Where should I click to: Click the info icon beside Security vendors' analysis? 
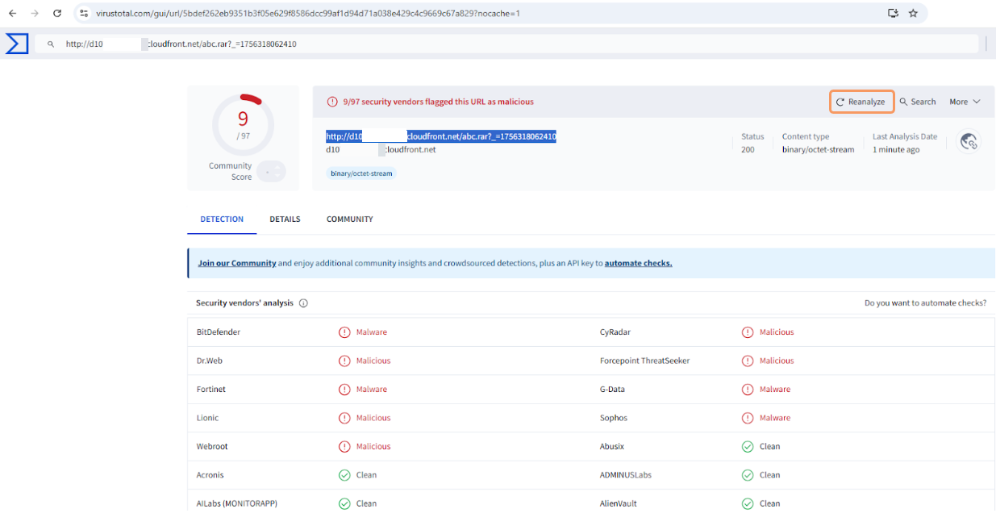coord(303,303)
